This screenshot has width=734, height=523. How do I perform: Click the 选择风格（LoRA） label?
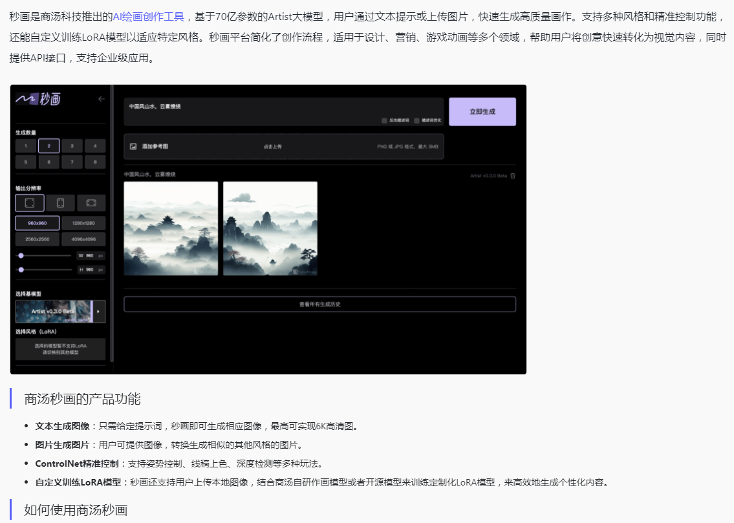pyautogui.click(x=36, y=332)
